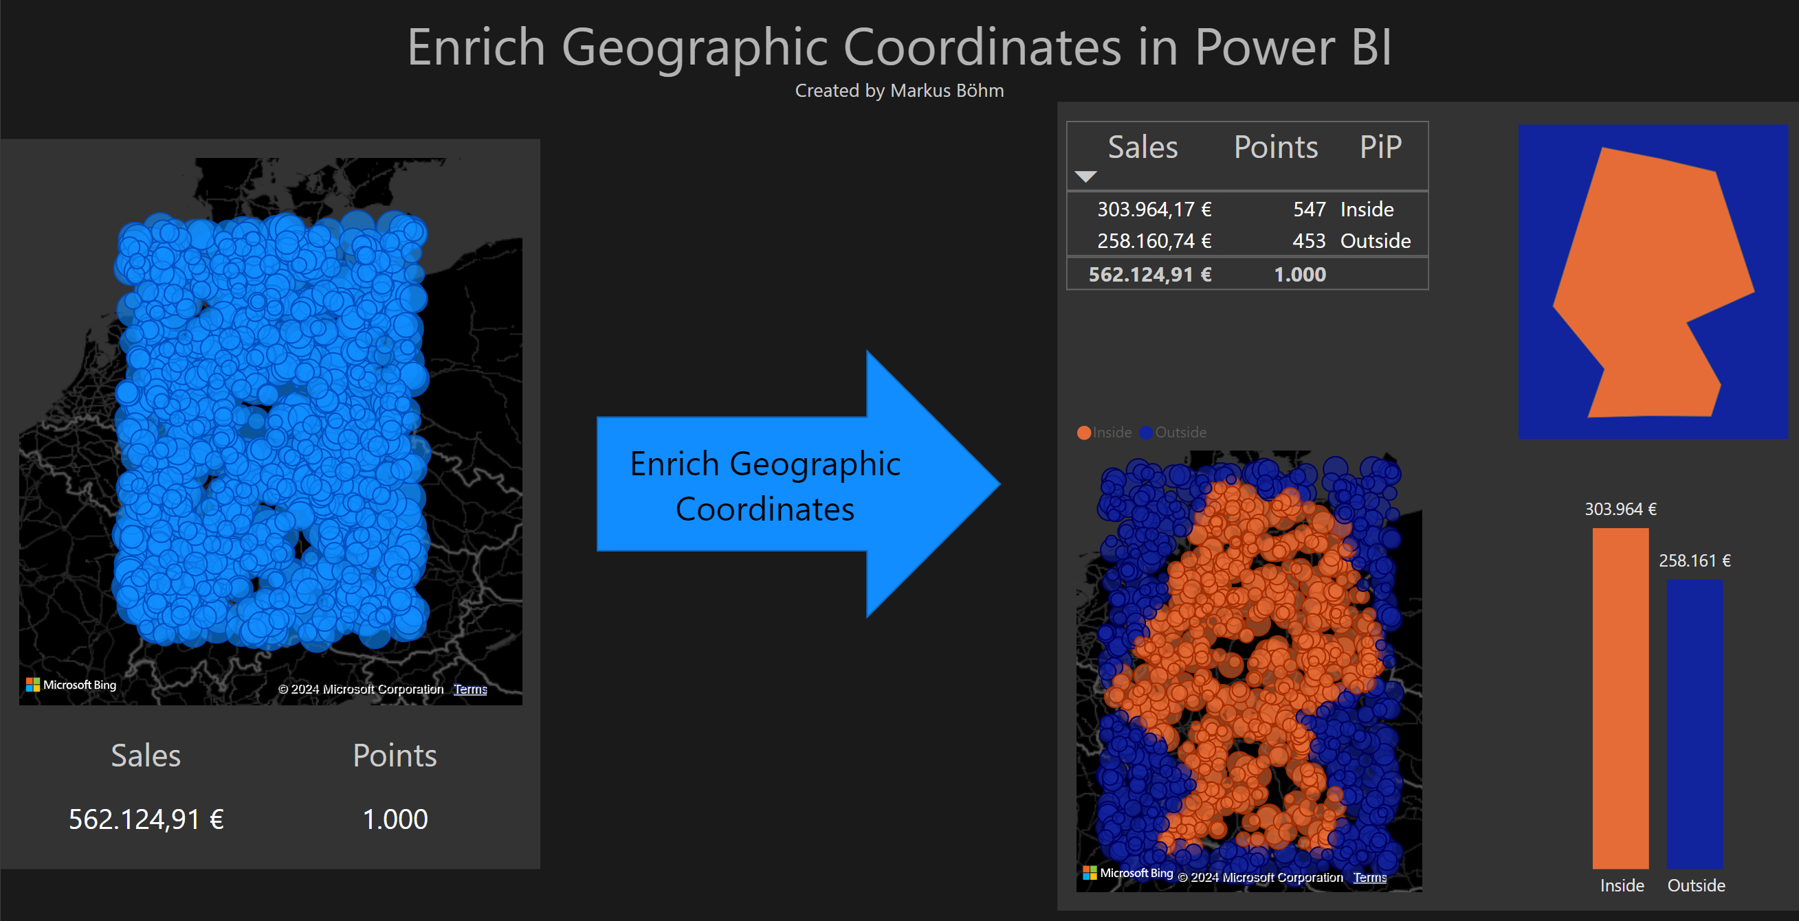Click the report title text

tap(899, 47)
